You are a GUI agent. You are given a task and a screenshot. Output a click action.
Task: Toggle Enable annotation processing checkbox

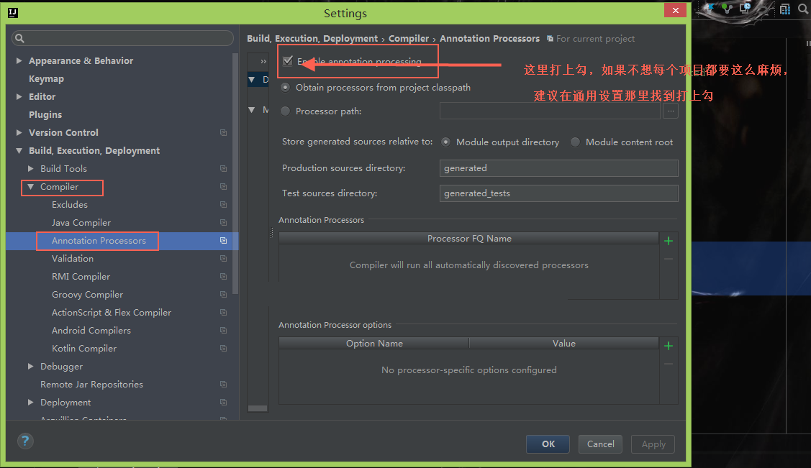(288, 62)
